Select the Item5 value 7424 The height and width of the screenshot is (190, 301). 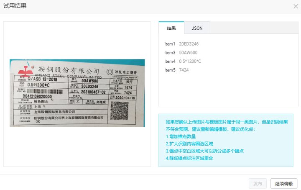(184, 70)
